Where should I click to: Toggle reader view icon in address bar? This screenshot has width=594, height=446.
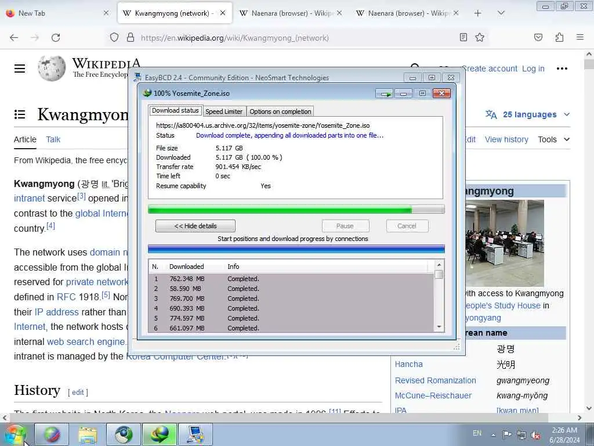tap(463, 37)
